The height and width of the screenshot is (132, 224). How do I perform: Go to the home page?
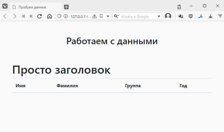49,16
